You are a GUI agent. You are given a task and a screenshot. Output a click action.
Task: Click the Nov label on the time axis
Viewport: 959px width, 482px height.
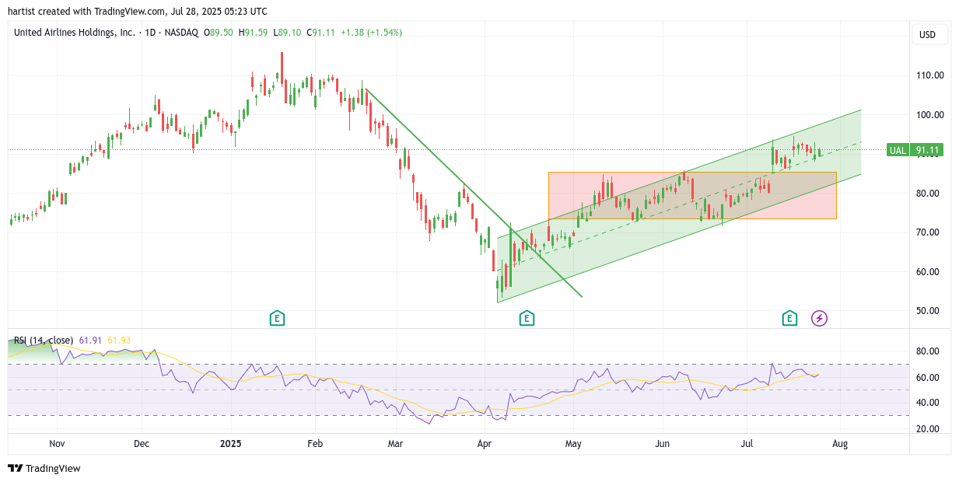[57, 444]
